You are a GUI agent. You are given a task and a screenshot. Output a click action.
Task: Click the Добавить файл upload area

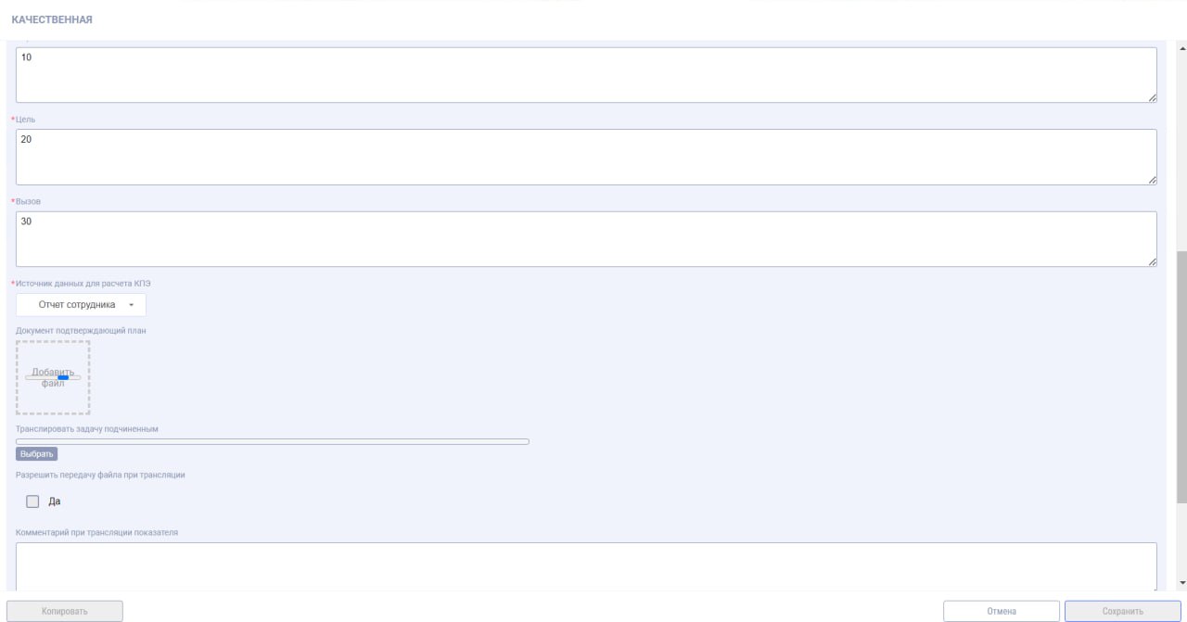tap(53, 377)
